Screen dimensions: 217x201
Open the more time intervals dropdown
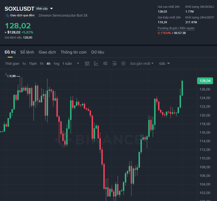pyautogui.click(x=78, y=63)
